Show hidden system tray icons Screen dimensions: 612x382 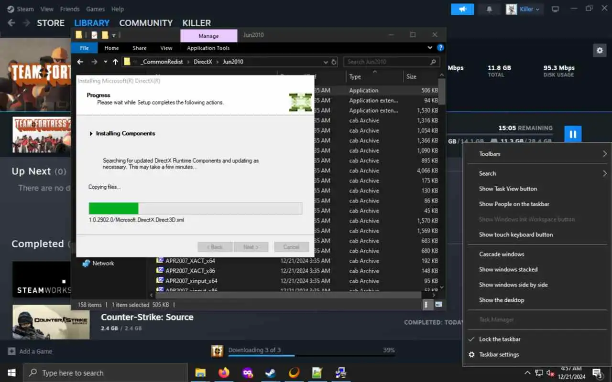pos(527,373)
